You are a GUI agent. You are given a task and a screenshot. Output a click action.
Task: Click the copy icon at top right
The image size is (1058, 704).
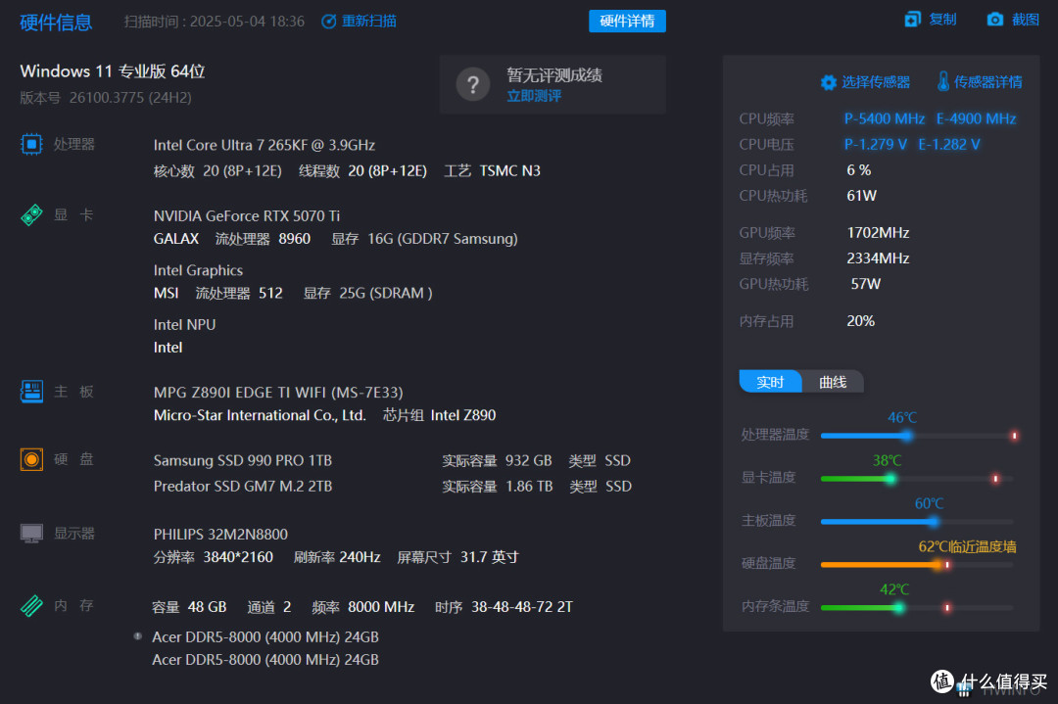912,19
